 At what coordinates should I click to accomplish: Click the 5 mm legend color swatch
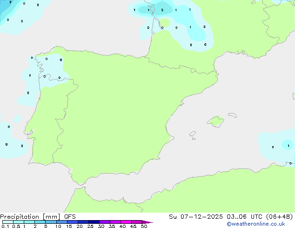[51, 222]
